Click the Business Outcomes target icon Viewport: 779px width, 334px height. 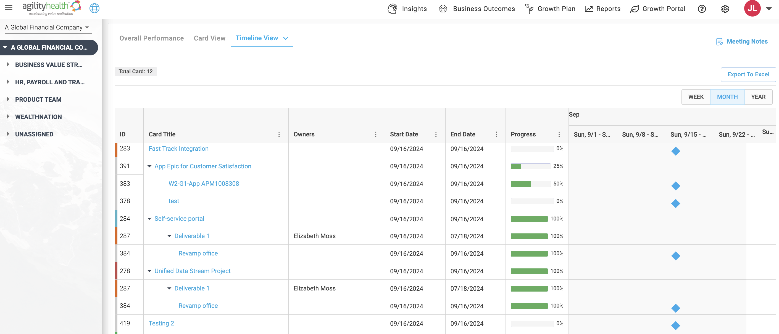click(443, 9)
